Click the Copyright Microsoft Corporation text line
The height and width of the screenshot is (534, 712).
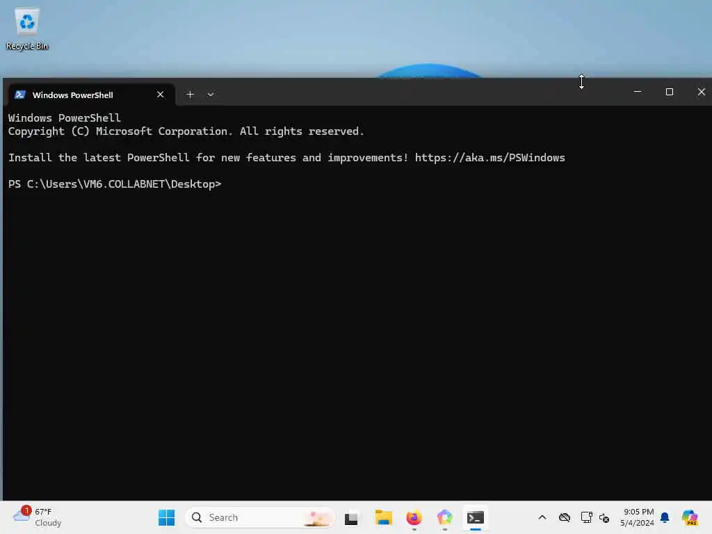point(186,131)
